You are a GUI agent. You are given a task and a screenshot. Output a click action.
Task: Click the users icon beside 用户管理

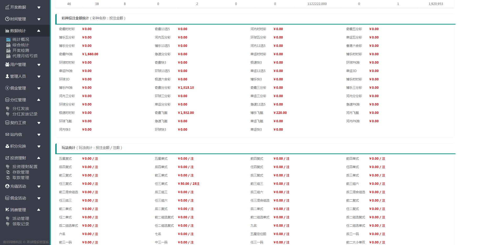[7, 64]
